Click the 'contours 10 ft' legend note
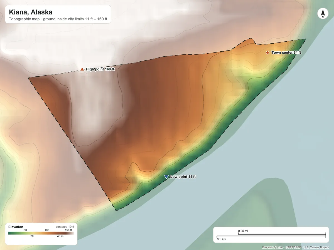334x250 pixels. [x=65, y=227]
